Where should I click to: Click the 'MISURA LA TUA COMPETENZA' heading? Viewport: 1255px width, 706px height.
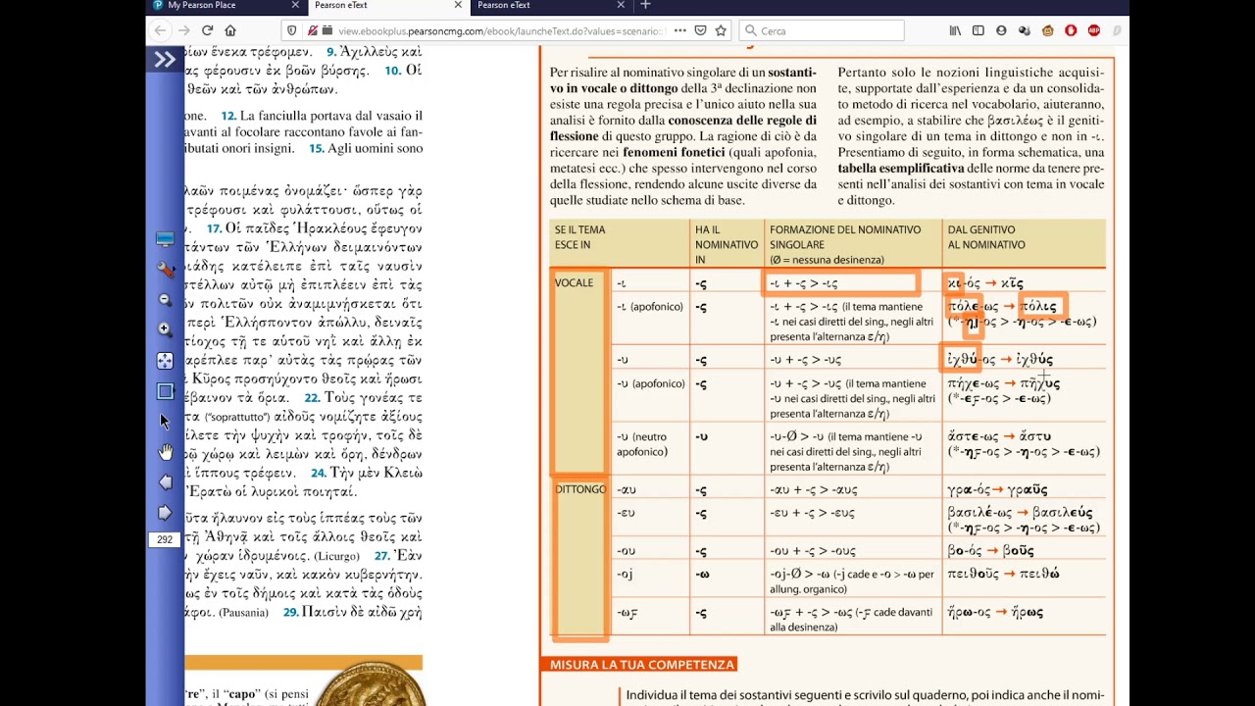click(x=641, y=665)
